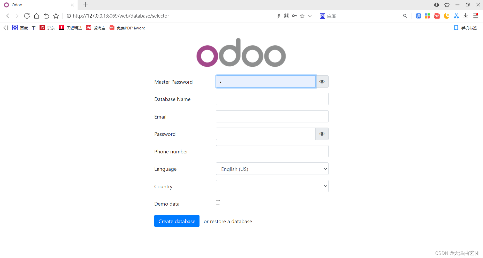The height and width of the screenshot is (258, 483).
Task: Show the Password field contents
Action: point(322,134)
